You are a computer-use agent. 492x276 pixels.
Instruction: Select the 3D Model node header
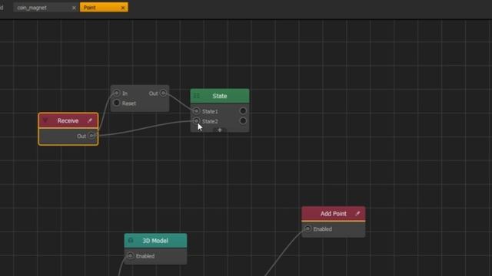click(155, 241)
